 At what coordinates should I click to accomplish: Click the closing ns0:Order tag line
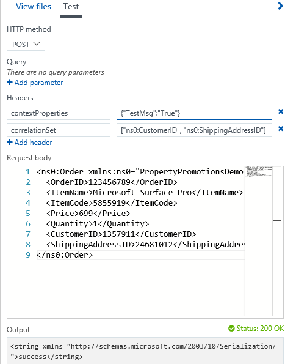pos(65,255)
